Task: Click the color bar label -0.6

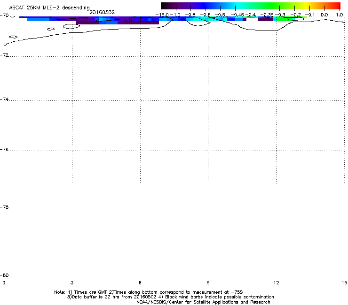Action: click(205, 15)
